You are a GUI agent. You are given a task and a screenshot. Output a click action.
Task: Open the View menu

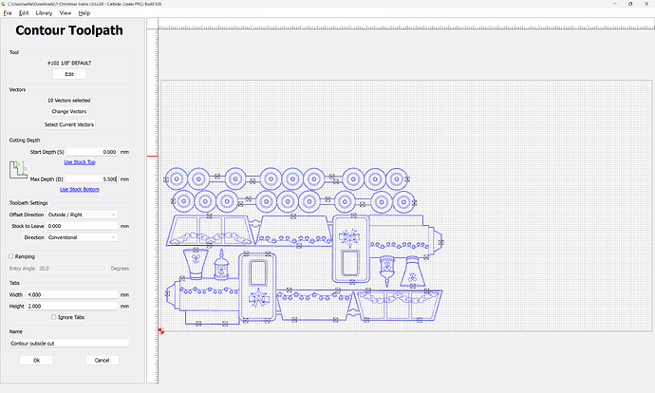click(x=65, y=13)
